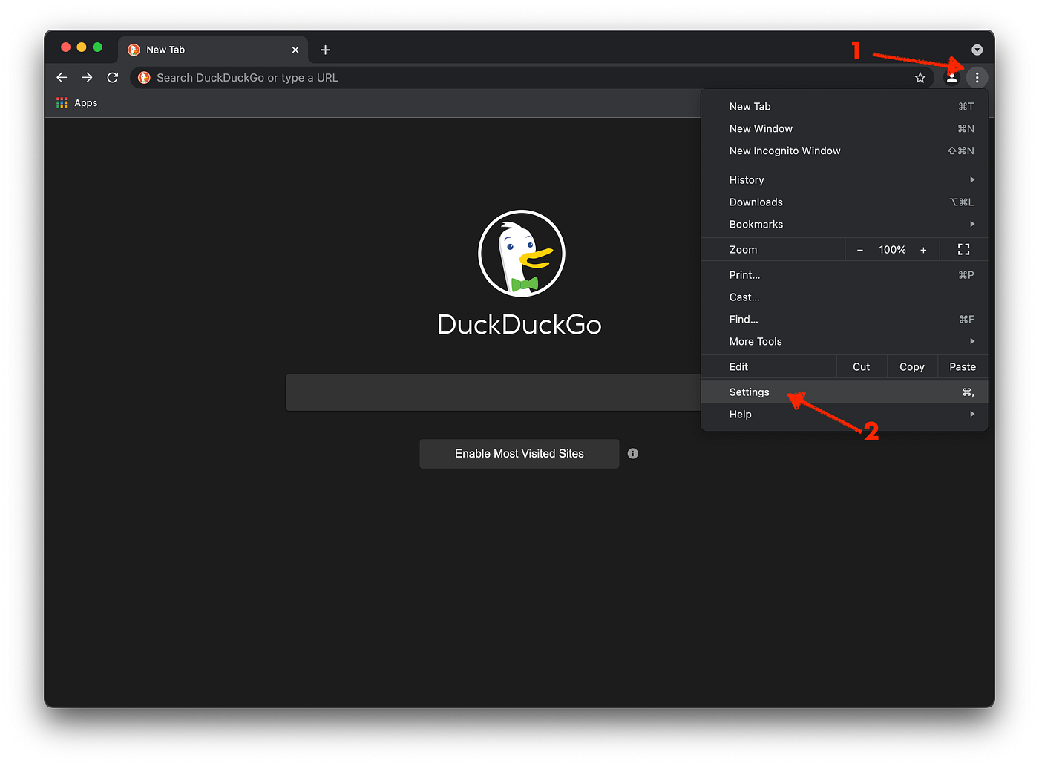Click the DuckDuckGo wordmark text

coord(519,325)
